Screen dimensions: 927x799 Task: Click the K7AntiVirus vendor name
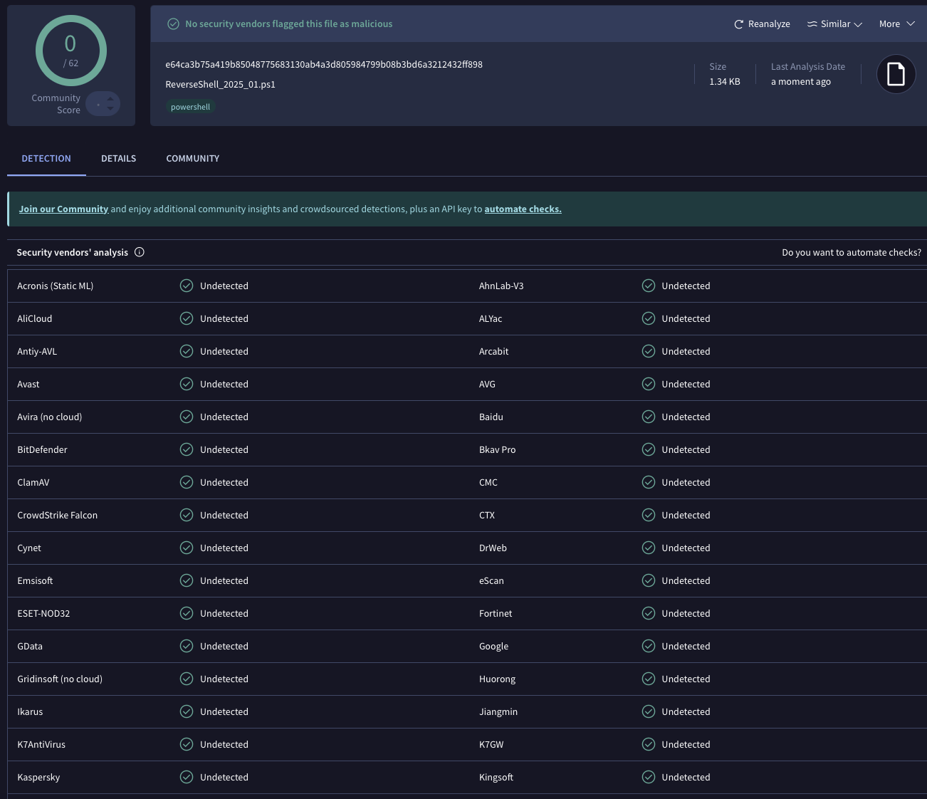[41, 745]
